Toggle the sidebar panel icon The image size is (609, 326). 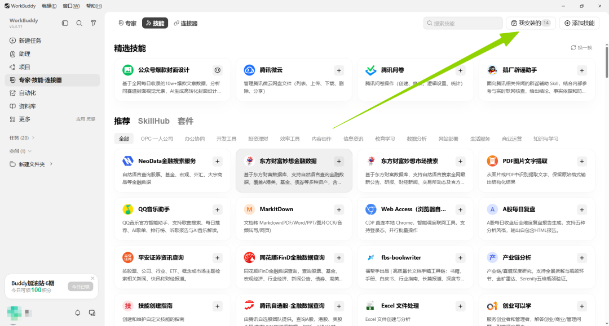(x=65, y=23)
